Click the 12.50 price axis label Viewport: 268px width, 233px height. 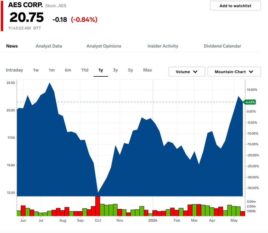(11, 193)
